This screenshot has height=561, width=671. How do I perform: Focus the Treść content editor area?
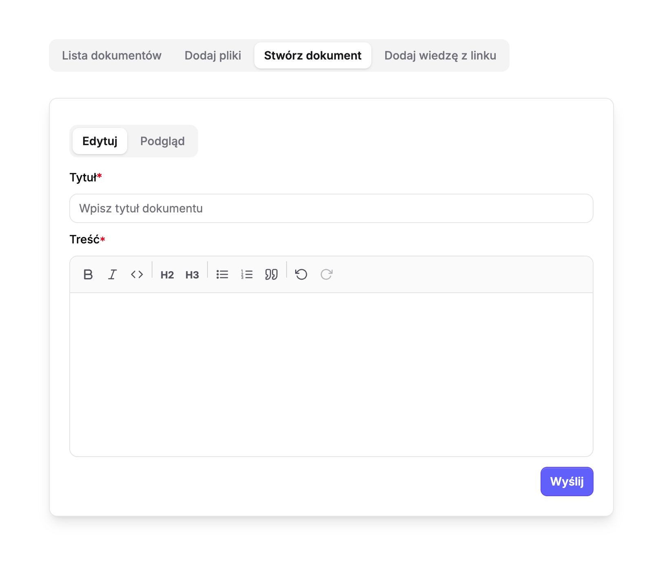point(331,374)
